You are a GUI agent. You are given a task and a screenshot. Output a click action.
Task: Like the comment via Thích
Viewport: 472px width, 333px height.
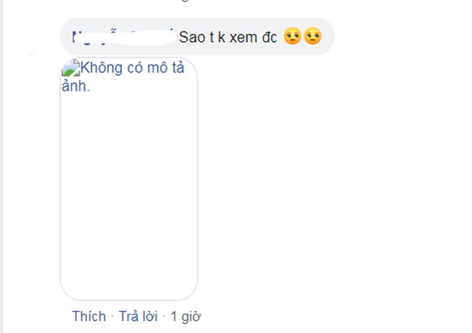(x=89, y=316)
